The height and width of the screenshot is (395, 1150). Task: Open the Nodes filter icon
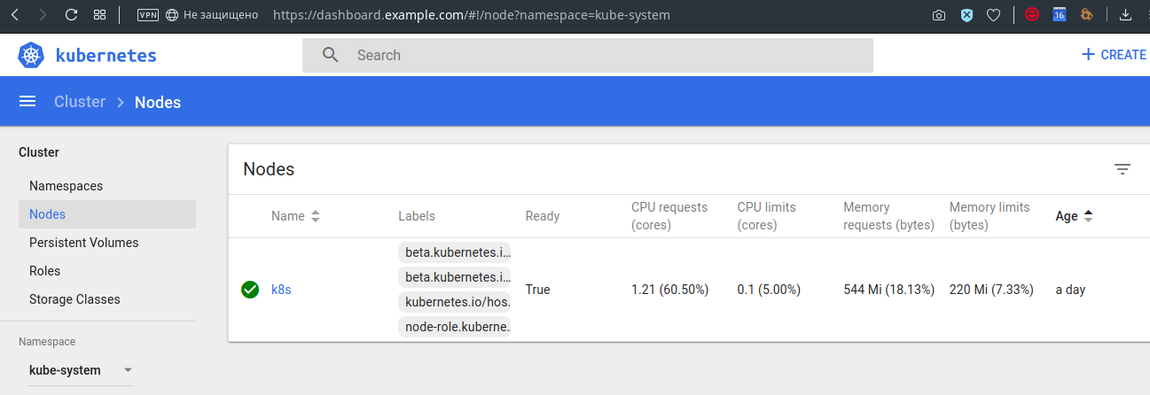1123,169
